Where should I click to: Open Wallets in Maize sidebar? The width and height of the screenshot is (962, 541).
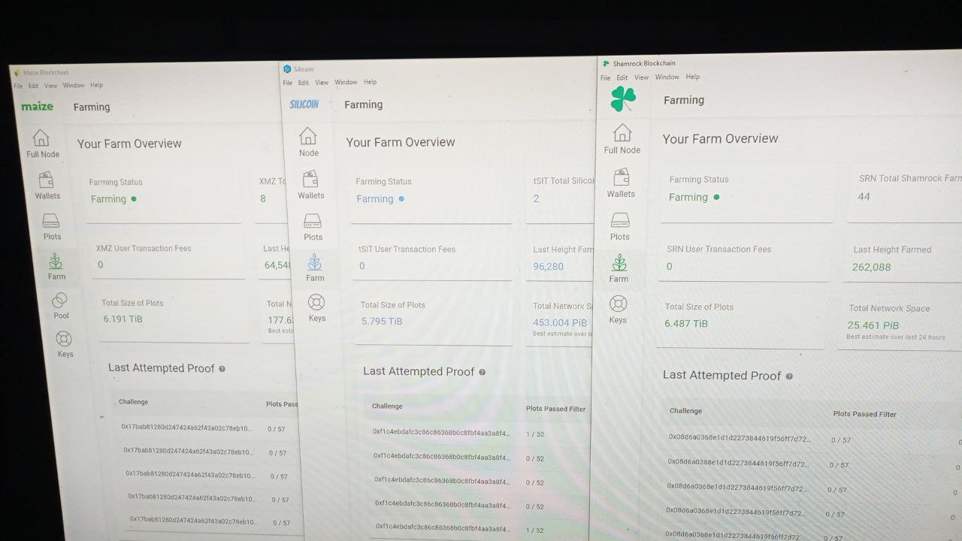click(47, 186)
